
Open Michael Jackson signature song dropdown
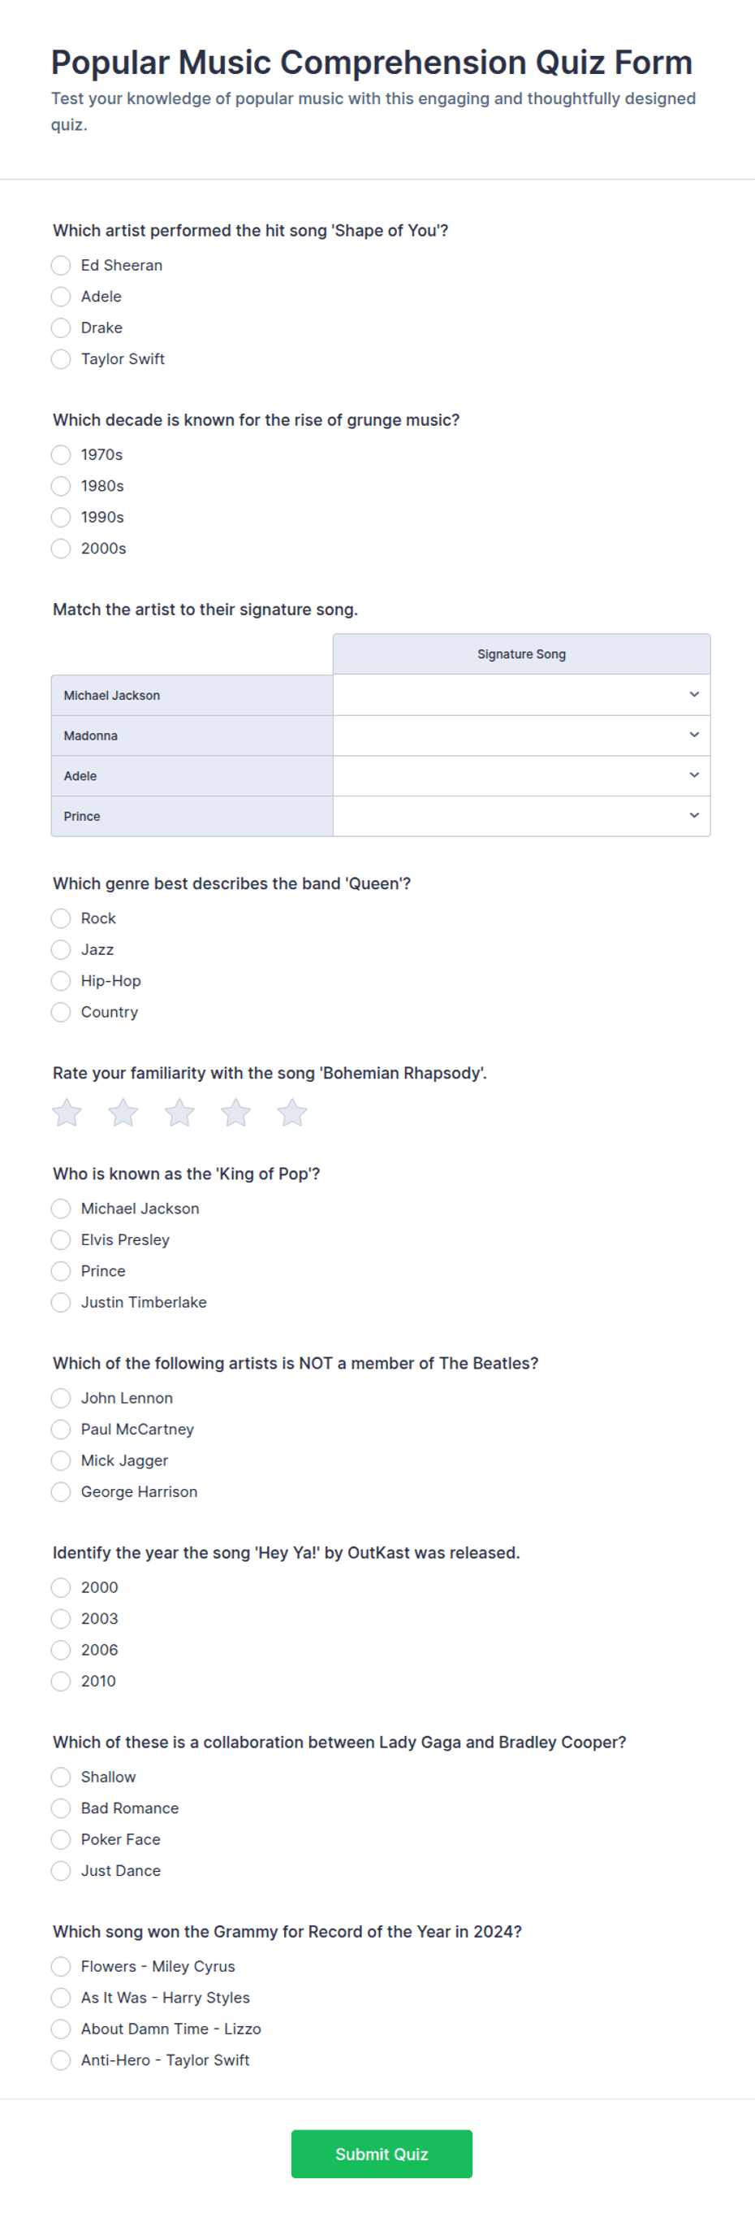point(521,695)
